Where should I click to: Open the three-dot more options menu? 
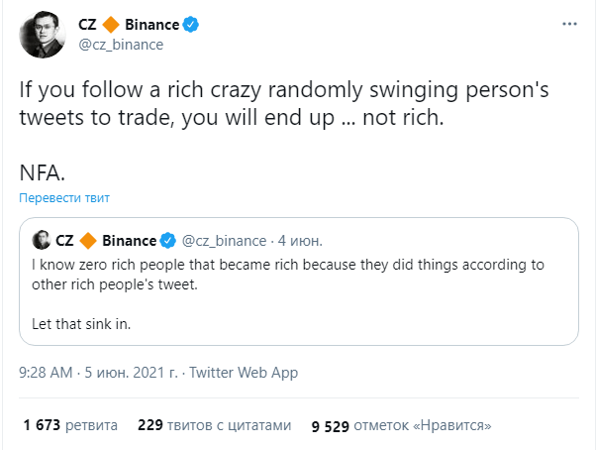point(569,24)
